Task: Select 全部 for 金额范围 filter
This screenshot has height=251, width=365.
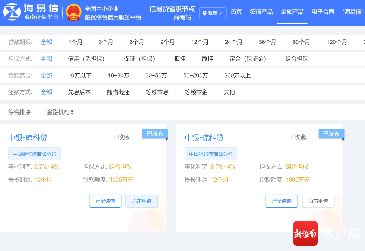Action: pyautogui.click(x=46, y=76)
